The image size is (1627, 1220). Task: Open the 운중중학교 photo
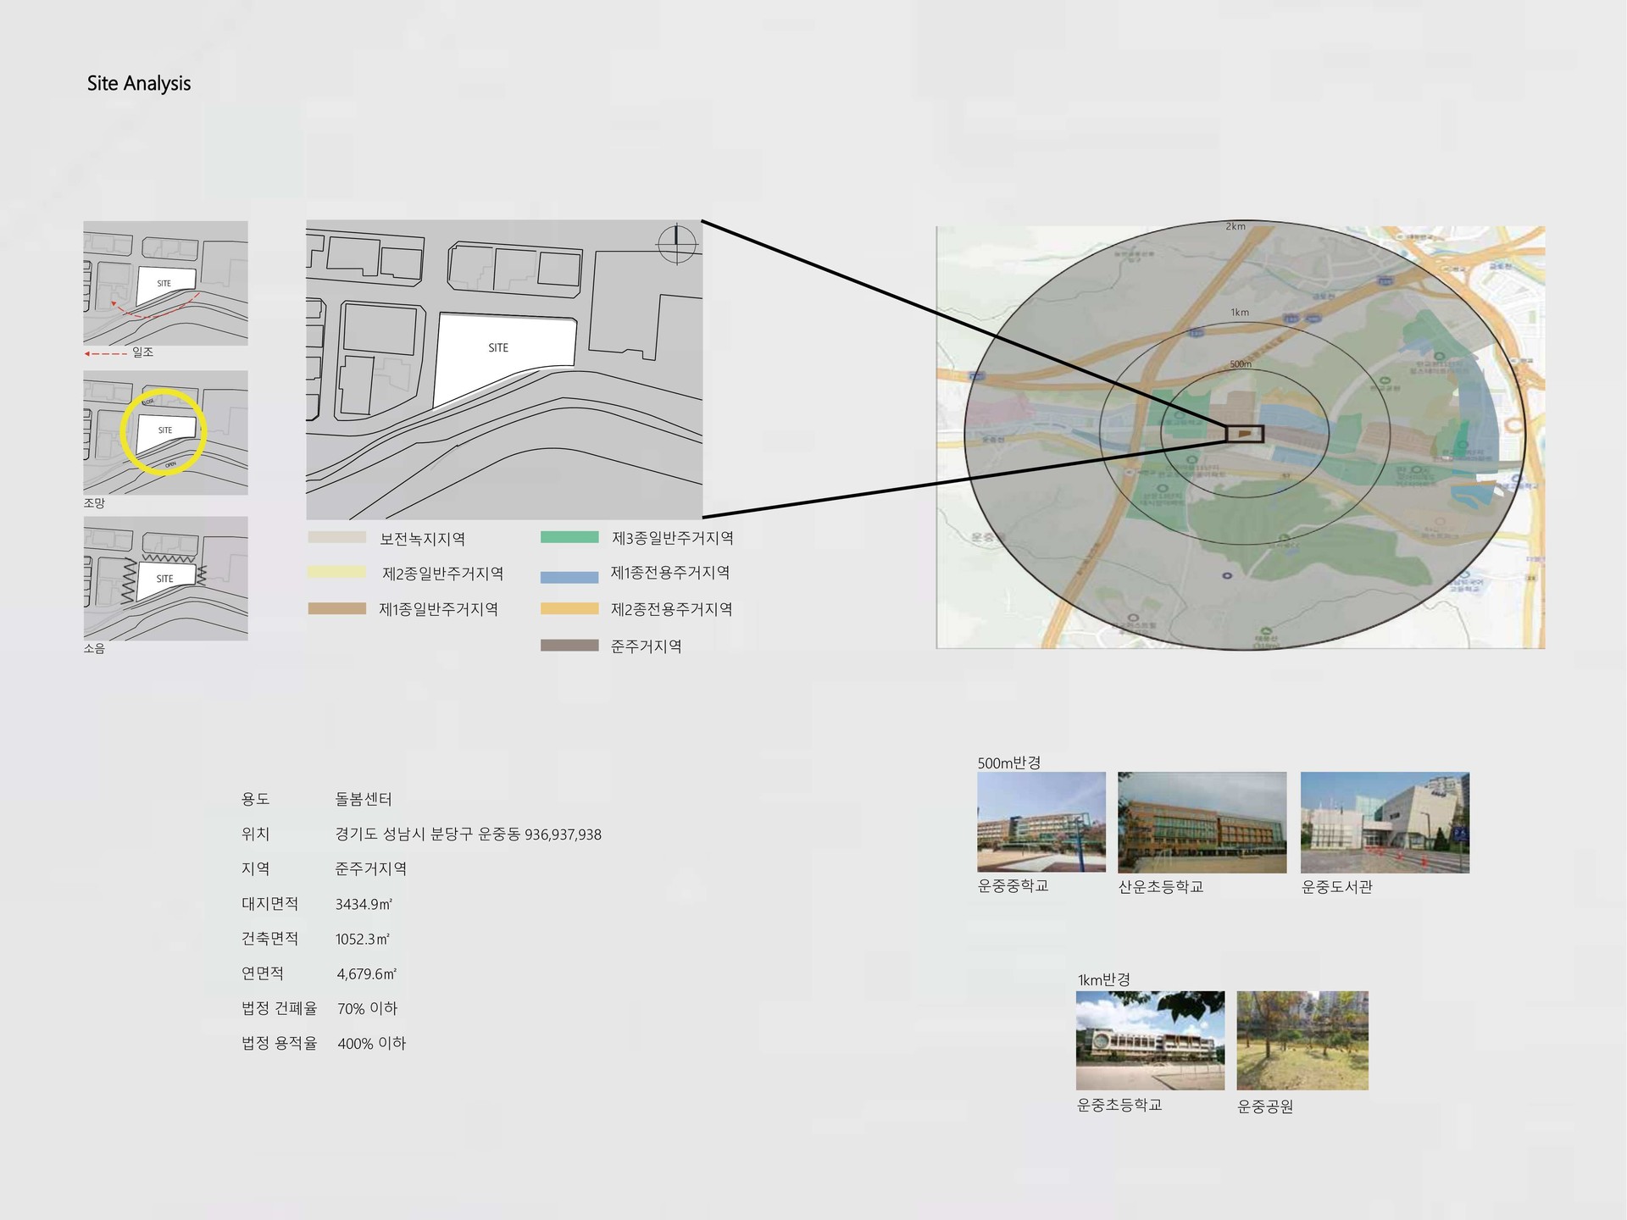point(1041,821)
